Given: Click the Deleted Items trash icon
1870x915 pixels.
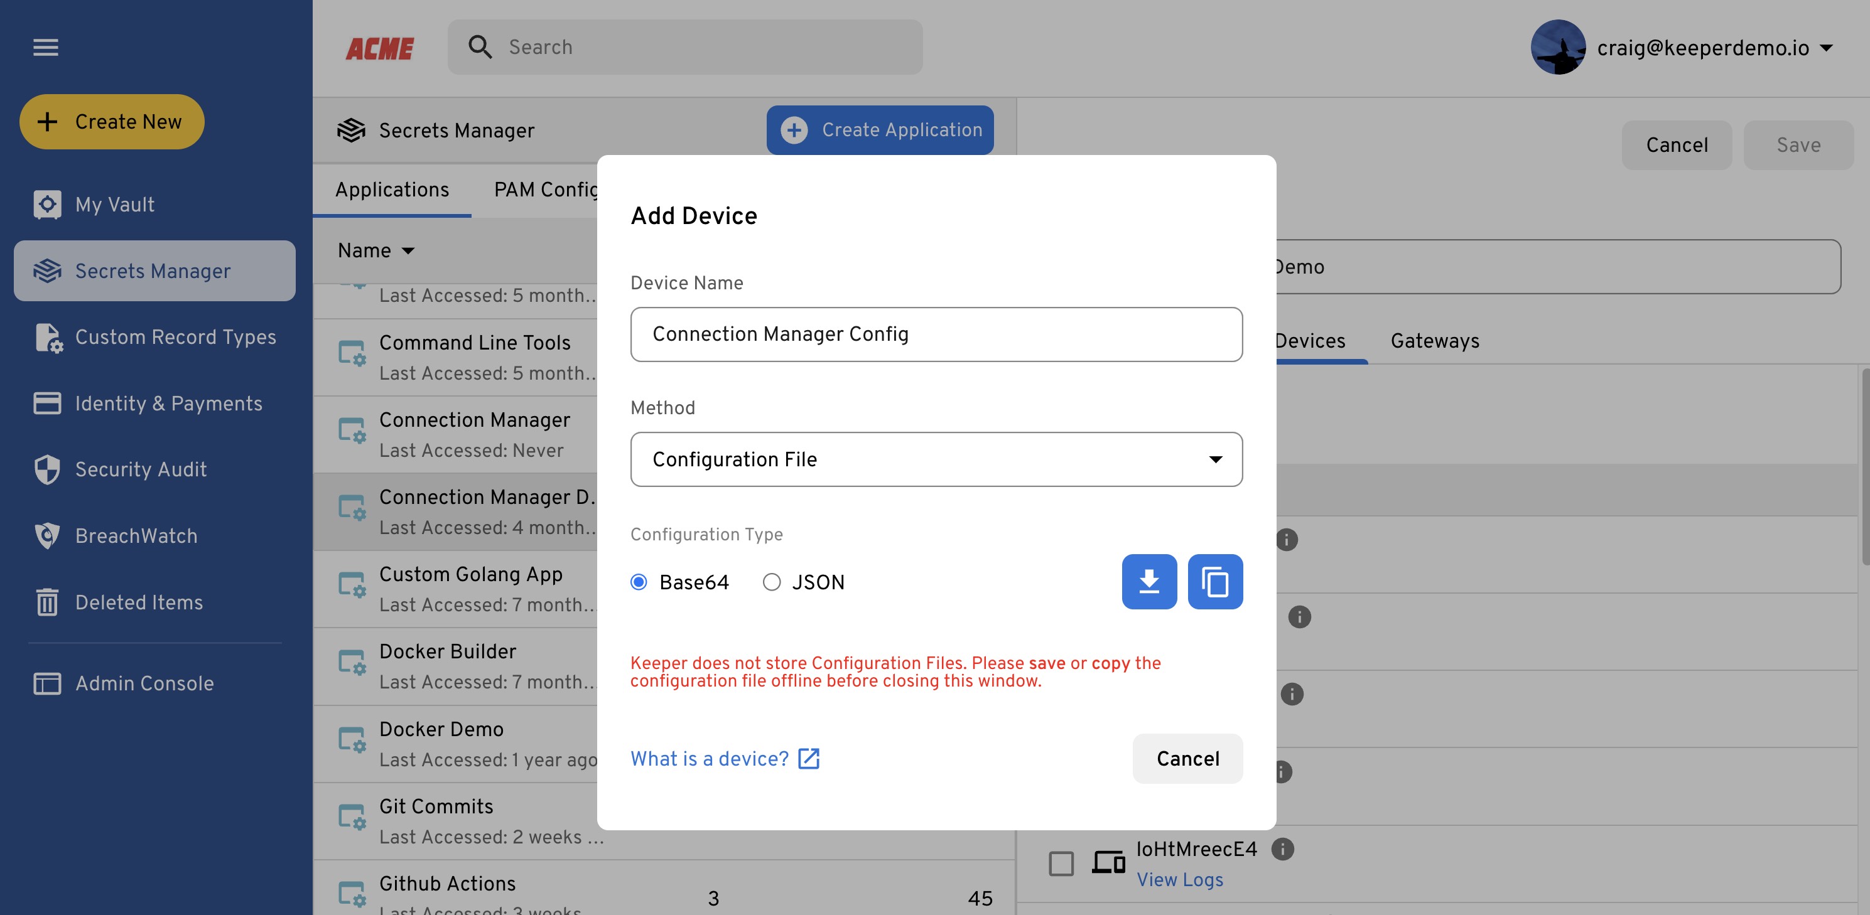Looking at the screenshot, I should coord(47,602).
